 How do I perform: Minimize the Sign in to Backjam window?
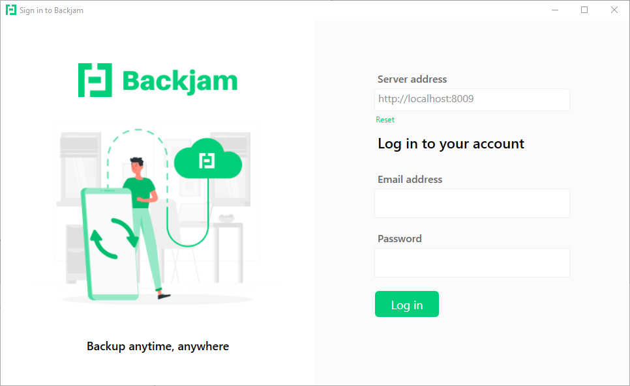555,10
